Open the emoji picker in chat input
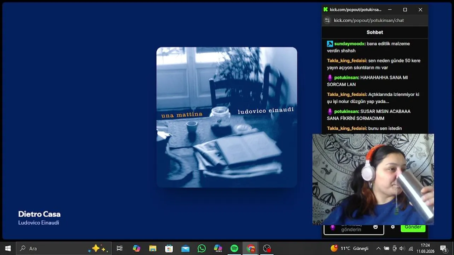This screenshot has height=255, width=454. click(376, 227)
